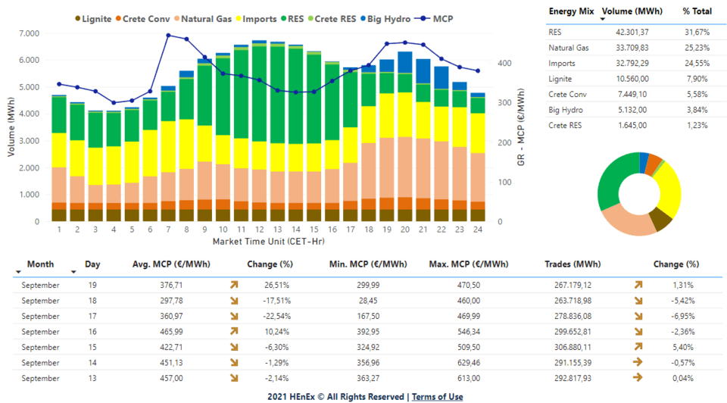The image size is (727, 403).
Task: Sort table by Avg. MCP (€/MWh) column
Action: [x=170, y=264]
